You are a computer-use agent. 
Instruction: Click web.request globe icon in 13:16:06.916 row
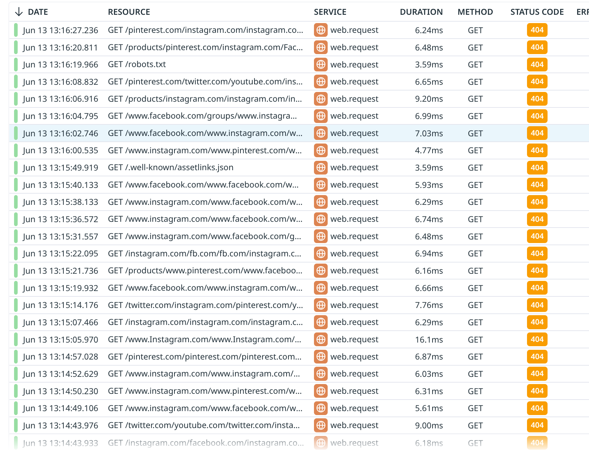point(321,99)
